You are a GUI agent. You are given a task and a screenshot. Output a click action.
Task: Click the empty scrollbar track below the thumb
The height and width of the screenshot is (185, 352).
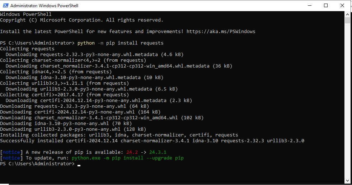(x=347, y=108)
